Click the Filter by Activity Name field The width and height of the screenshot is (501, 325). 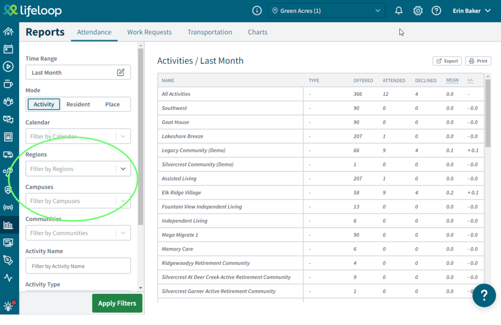[78, 266]
